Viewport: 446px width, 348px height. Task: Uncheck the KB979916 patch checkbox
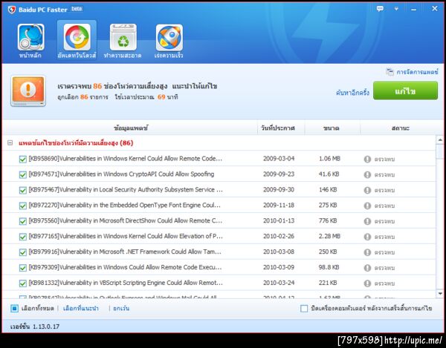pos(23,252)
